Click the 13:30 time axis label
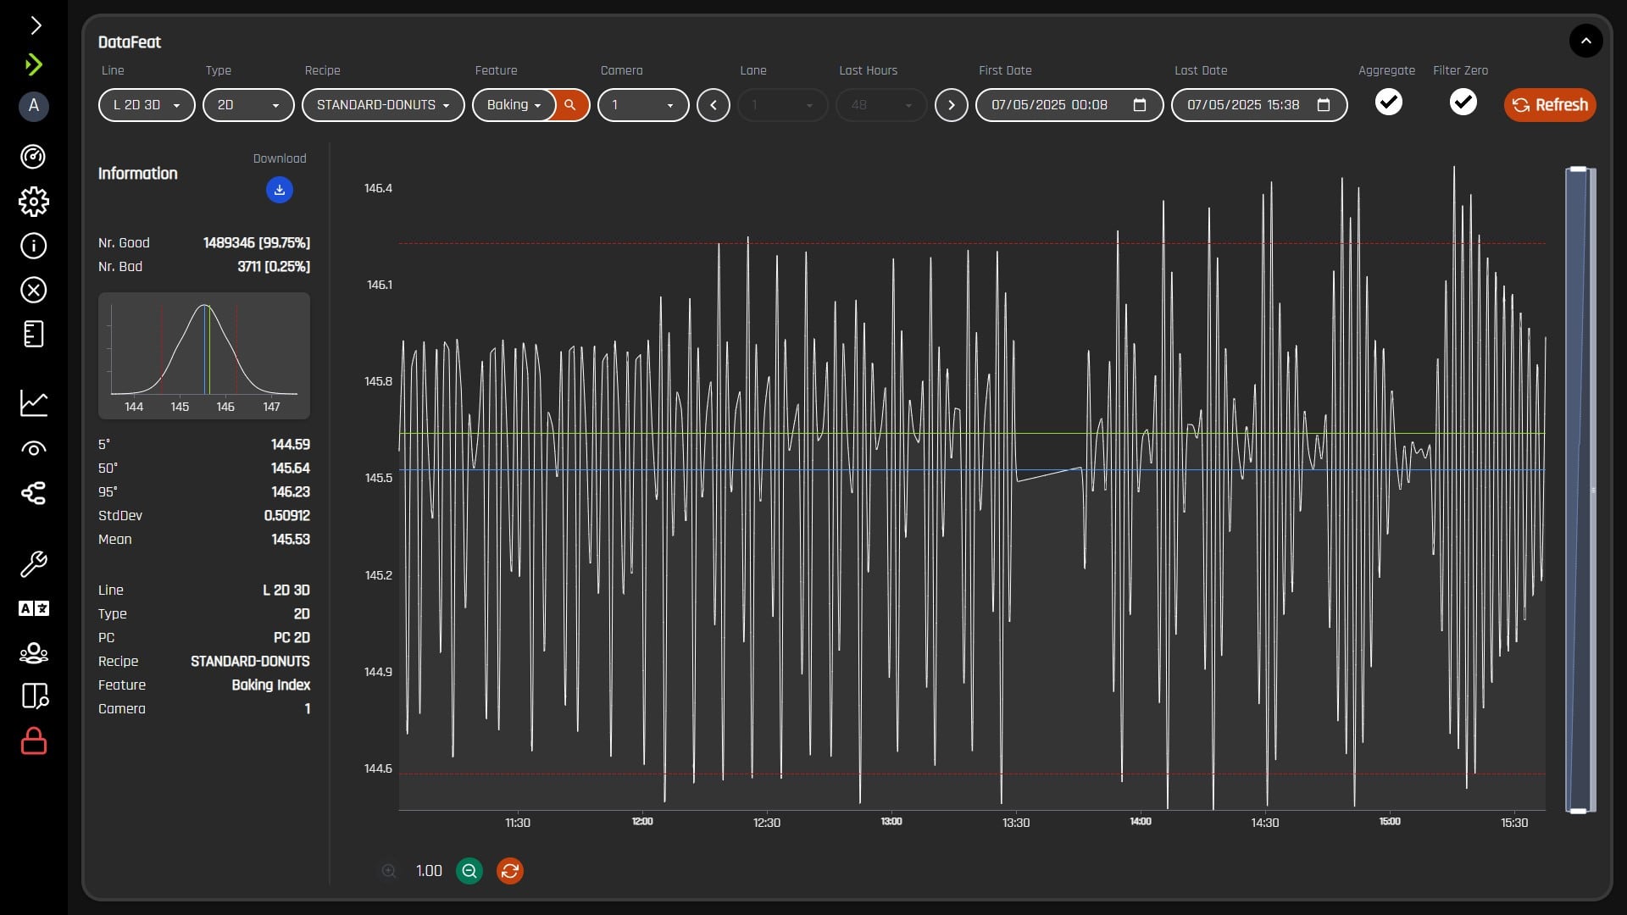Viewport: 1627px width, 915px height. tap(1016, 823)
